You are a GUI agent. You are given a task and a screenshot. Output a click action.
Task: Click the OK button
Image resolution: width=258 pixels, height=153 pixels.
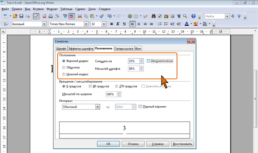(x=108, y=144)
